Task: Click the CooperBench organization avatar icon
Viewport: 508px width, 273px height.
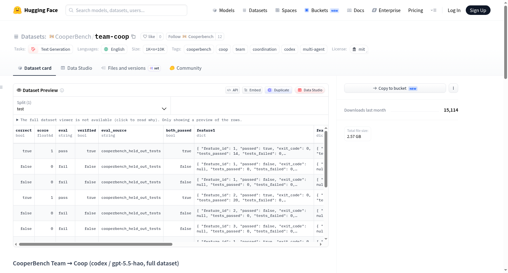Action: 52,36
